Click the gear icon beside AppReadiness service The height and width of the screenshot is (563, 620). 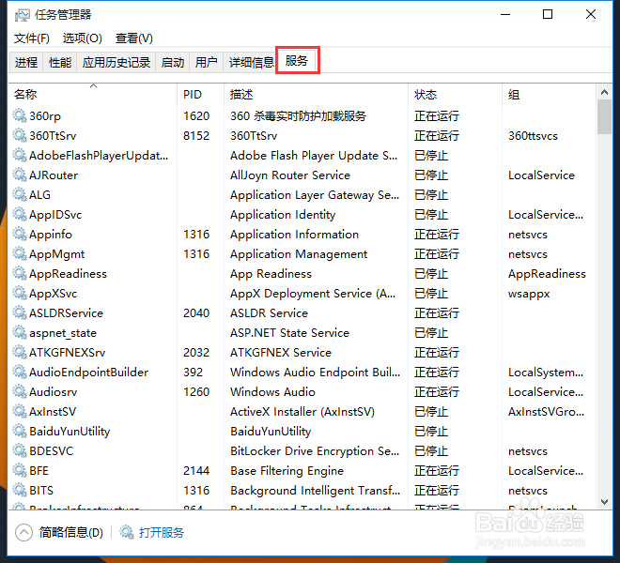tap(20, 273)
